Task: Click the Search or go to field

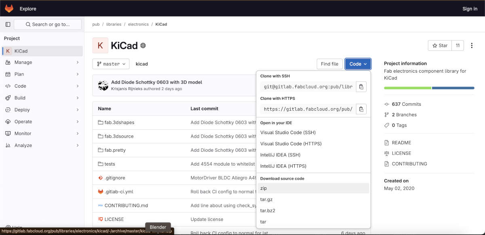Action: 48,24
